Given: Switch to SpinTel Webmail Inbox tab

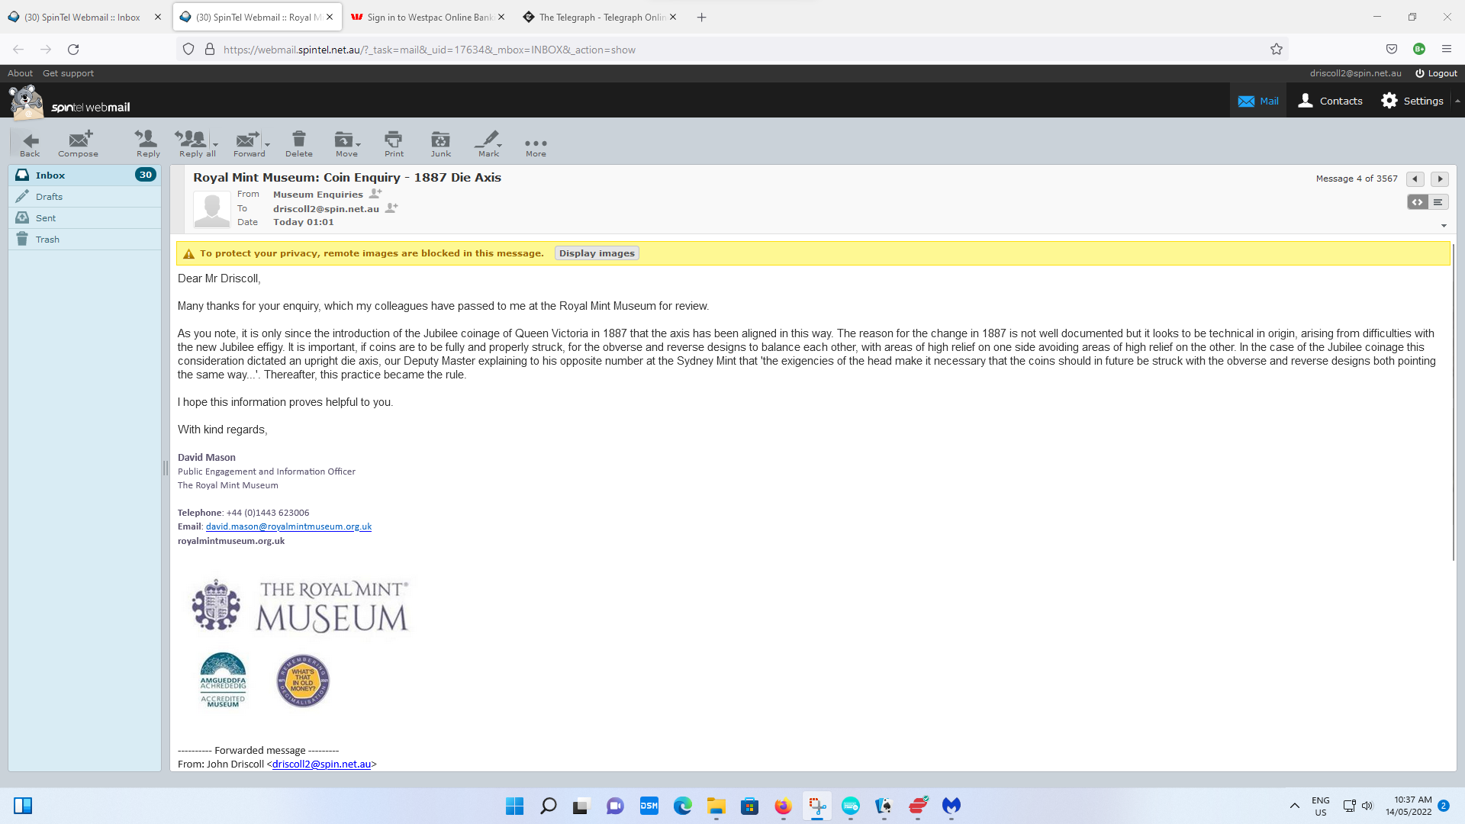Looking at the screenshot, I should tap(82, 17).
